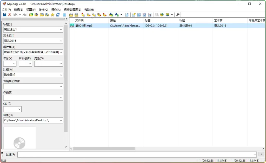Open extended tags editor pencil page icon
This screenshot has width=266, height=163.
click(x=127, y=15)
